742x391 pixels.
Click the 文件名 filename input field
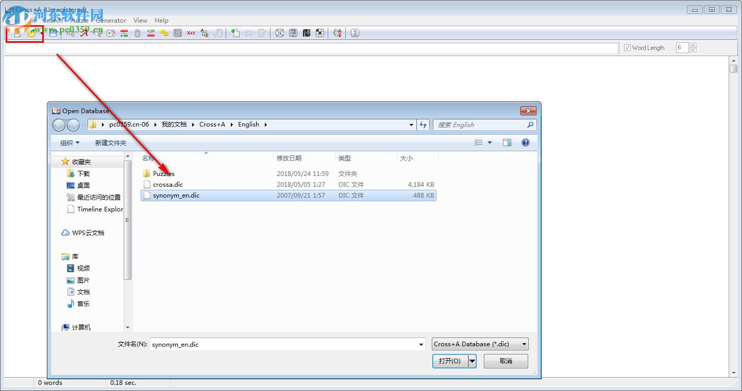coord(283,344)
